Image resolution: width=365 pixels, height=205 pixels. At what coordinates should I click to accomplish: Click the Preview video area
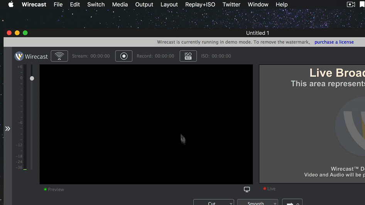(x=146, y=124)
